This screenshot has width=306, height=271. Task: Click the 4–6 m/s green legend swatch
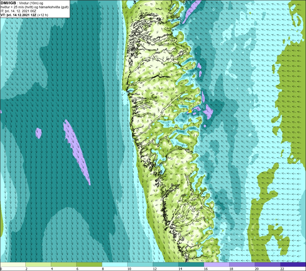point(64,264)
